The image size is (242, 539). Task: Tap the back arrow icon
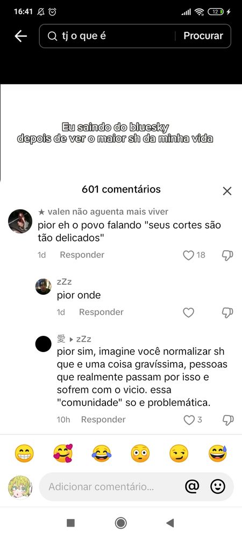(x=20, y=36)
